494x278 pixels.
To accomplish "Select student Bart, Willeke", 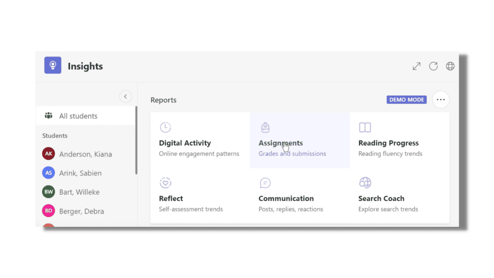I will [86, 192].
